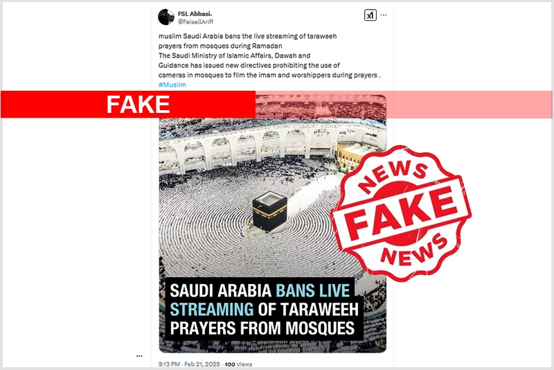Click the STREAMING word in image caption

(212, 310)
